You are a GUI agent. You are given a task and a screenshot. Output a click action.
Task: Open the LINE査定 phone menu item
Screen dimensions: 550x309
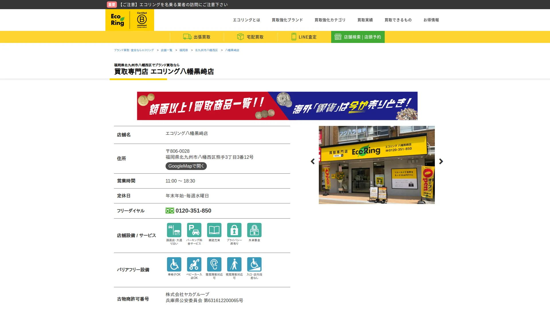tap(304, 37)
